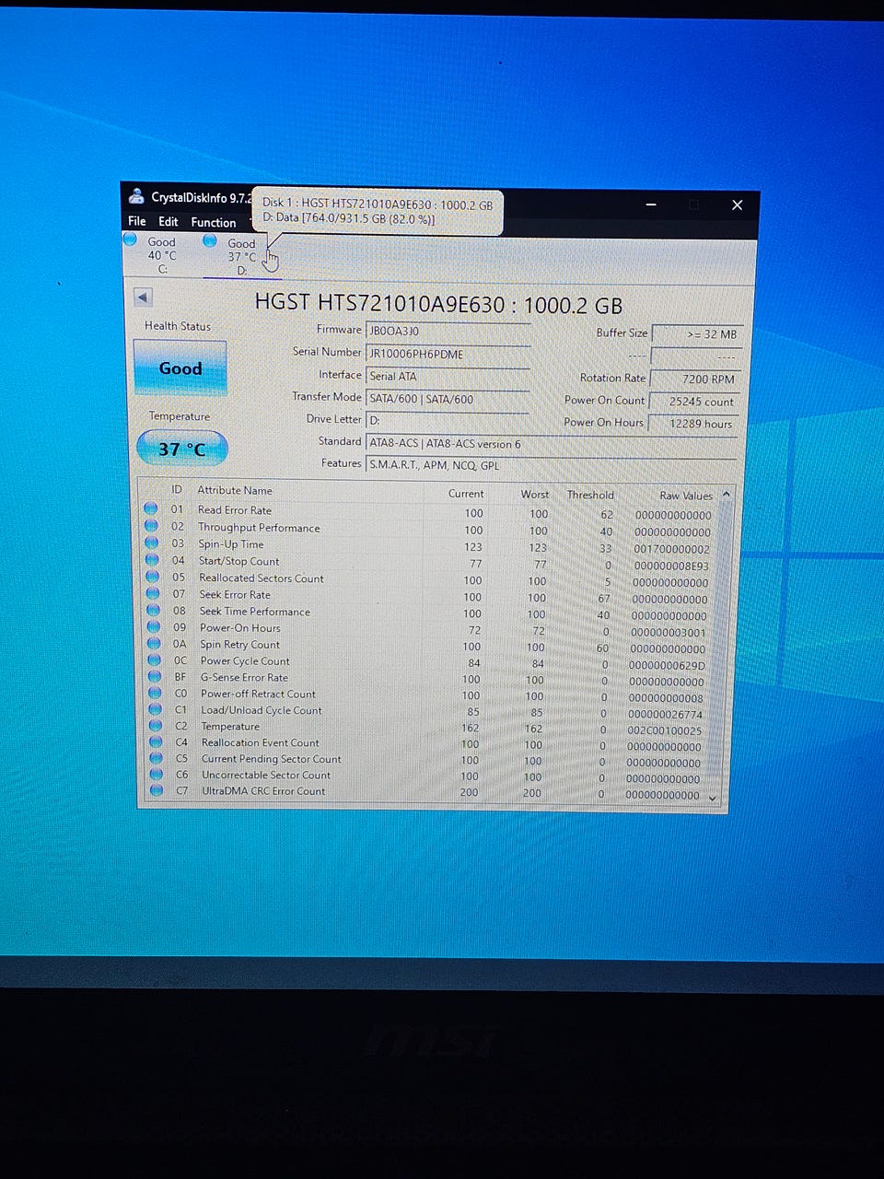884x1179 pixels.
Task: Click the Power On Hours value field
Action: 694,424
